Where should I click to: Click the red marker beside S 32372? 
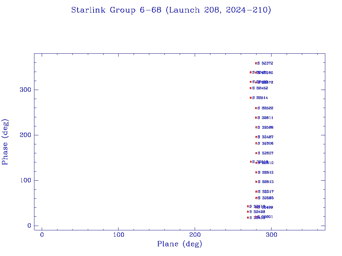[x=256, y=64]
